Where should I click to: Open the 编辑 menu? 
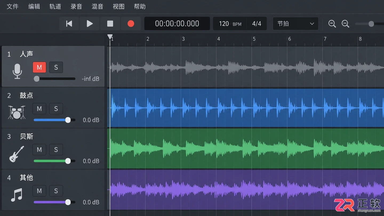point(34,6)
